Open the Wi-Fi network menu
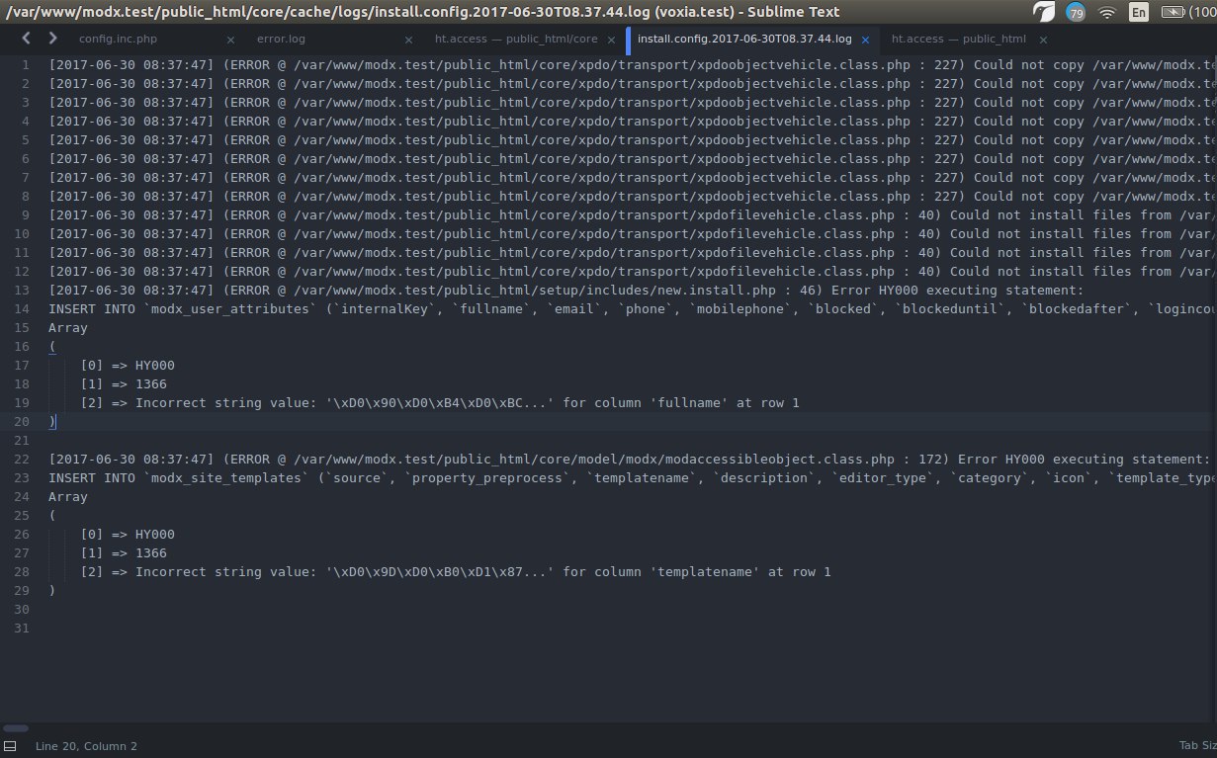Screen dimensions: 1217x758 [x=1107, y=13]
